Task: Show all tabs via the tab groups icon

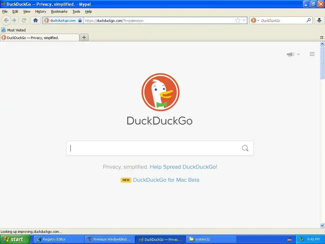Action: pyautogui.click(x=322, y=37)
